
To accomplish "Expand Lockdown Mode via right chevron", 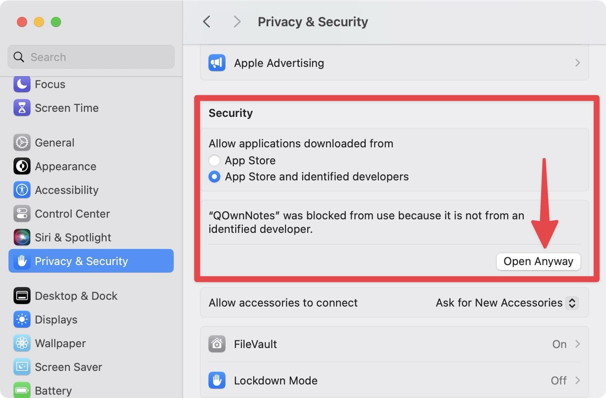I will pos(577,381).
